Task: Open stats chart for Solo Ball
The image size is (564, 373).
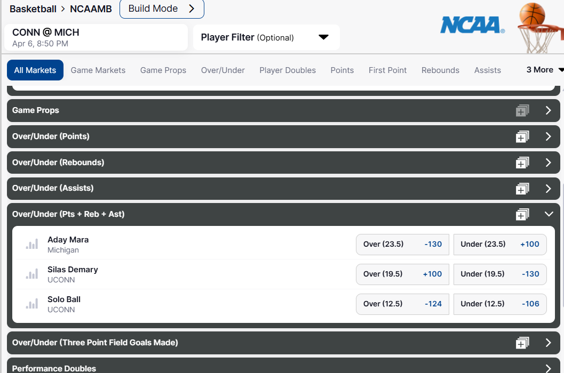Action: coord(31,303)
